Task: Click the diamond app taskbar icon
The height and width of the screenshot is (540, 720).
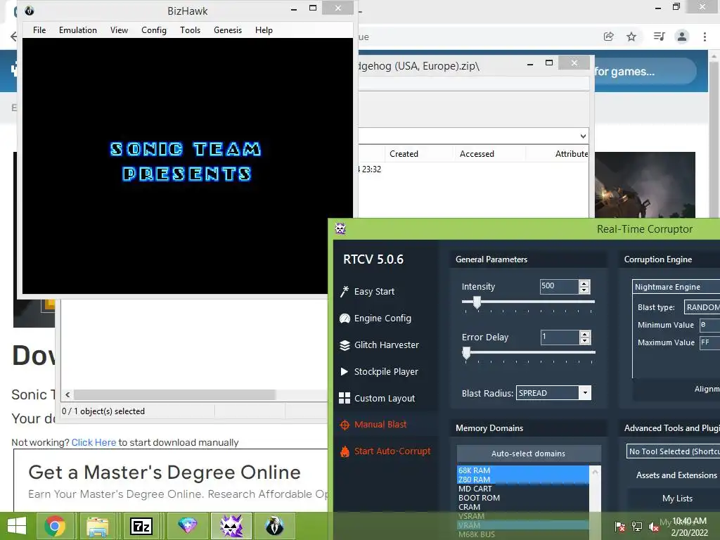Action: click(187, 526)
